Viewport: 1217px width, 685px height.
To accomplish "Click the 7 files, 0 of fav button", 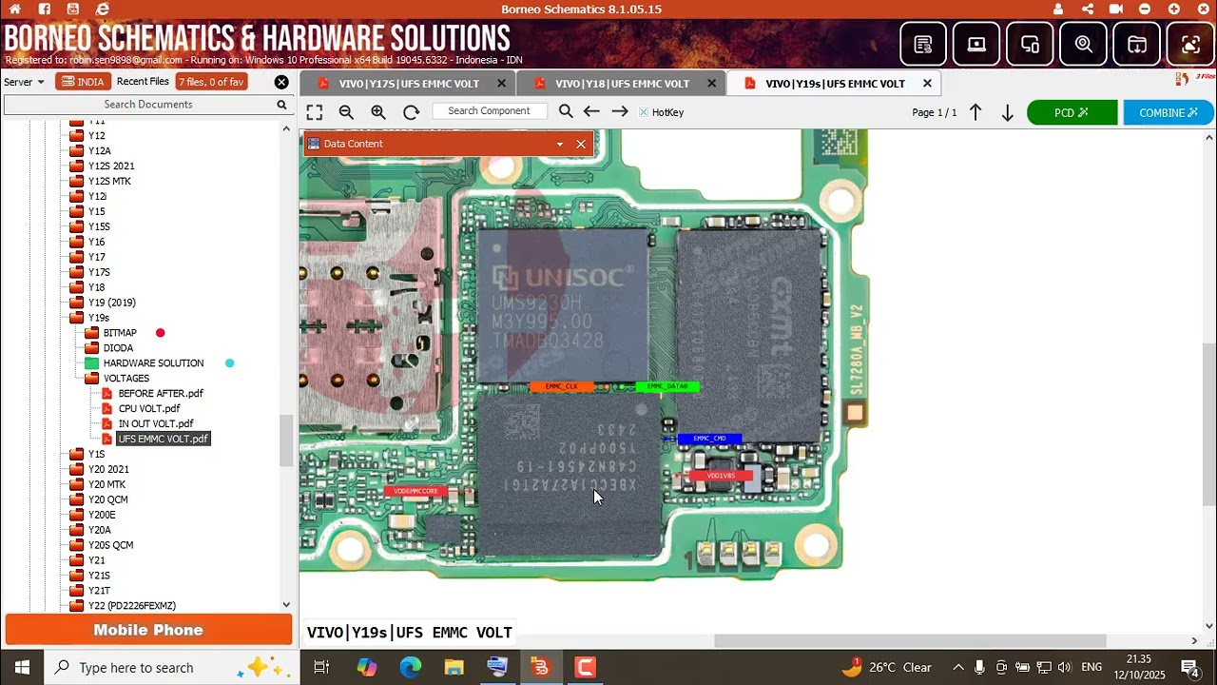I will click(x=211, y=82).
